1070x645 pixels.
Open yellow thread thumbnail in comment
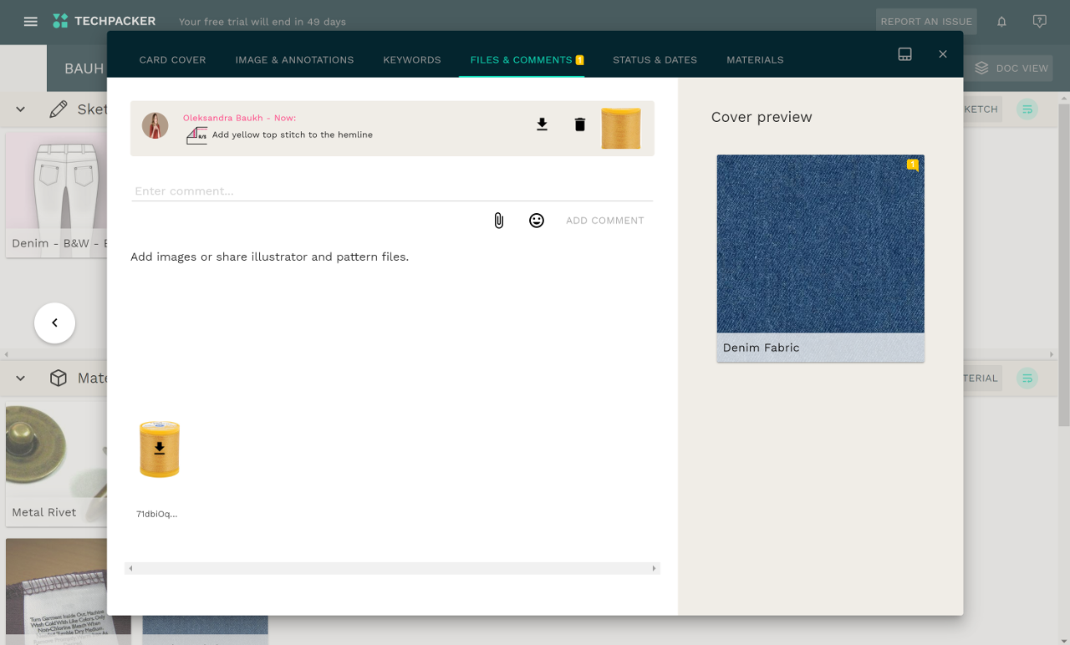pos(621,129)
